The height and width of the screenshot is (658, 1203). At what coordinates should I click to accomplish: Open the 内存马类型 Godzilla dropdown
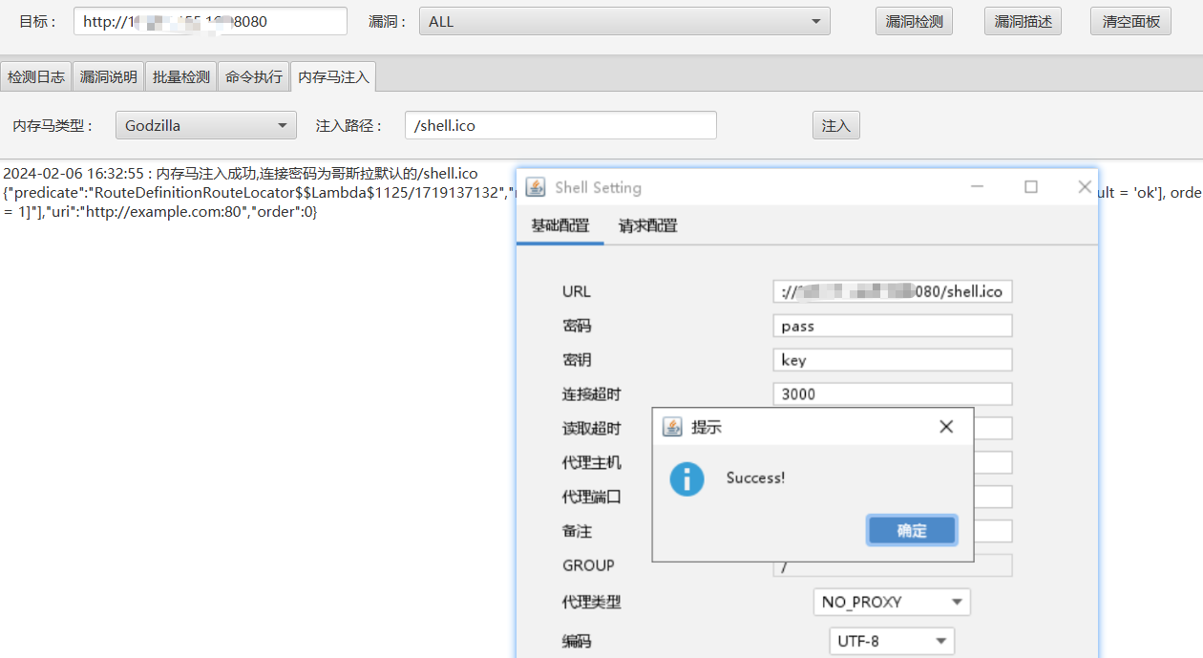(x=206, y=125)
